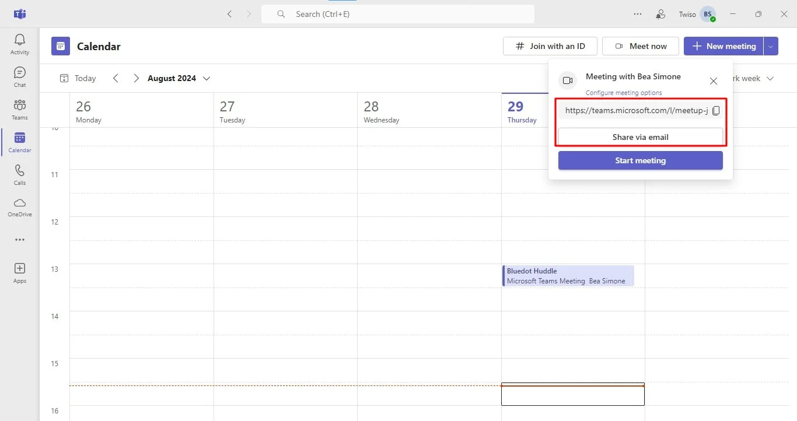Select the Monday 26 column header
This screenshot has width=797, height=421.
pos(142,111)
